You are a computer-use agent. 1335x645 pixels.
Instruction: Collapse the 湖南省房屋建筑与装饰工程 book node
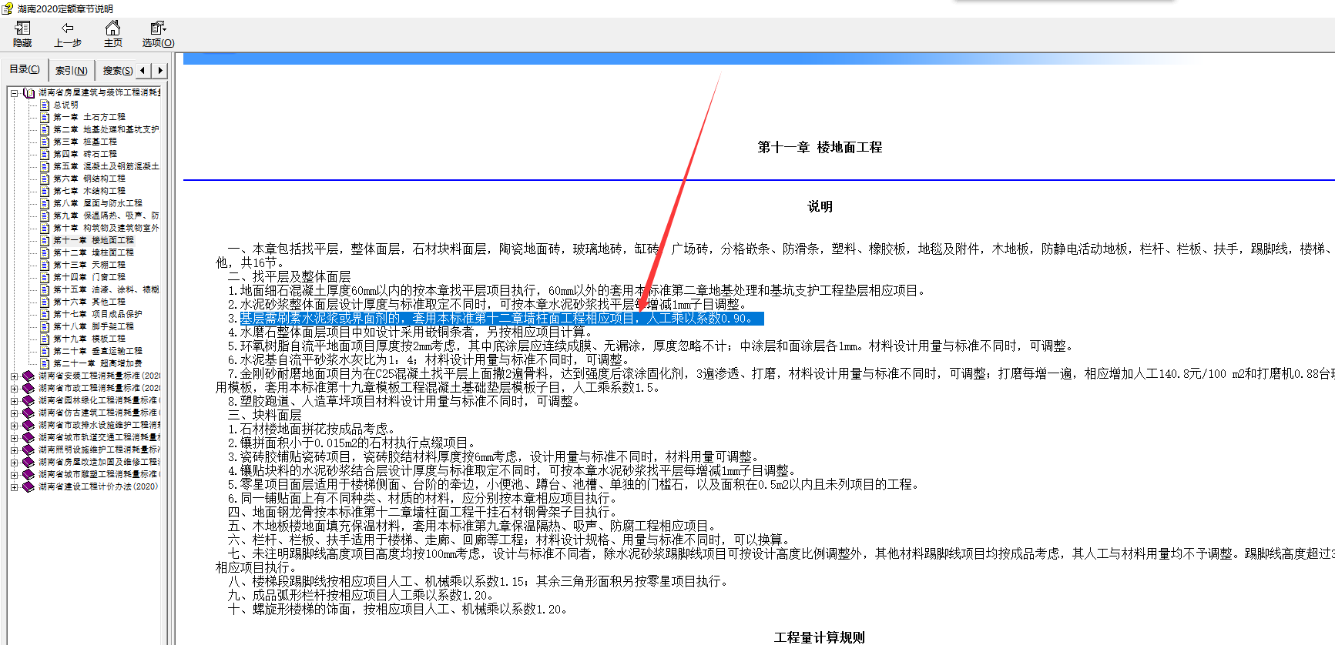coord(14,92)
